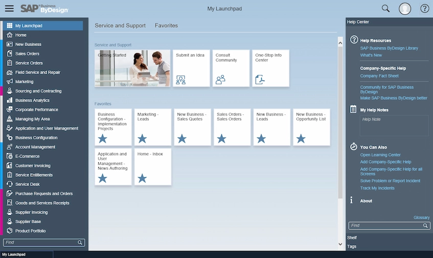Expand the About section in Help Center
This screenshot has width=433, height=258.
click(366, 201)
